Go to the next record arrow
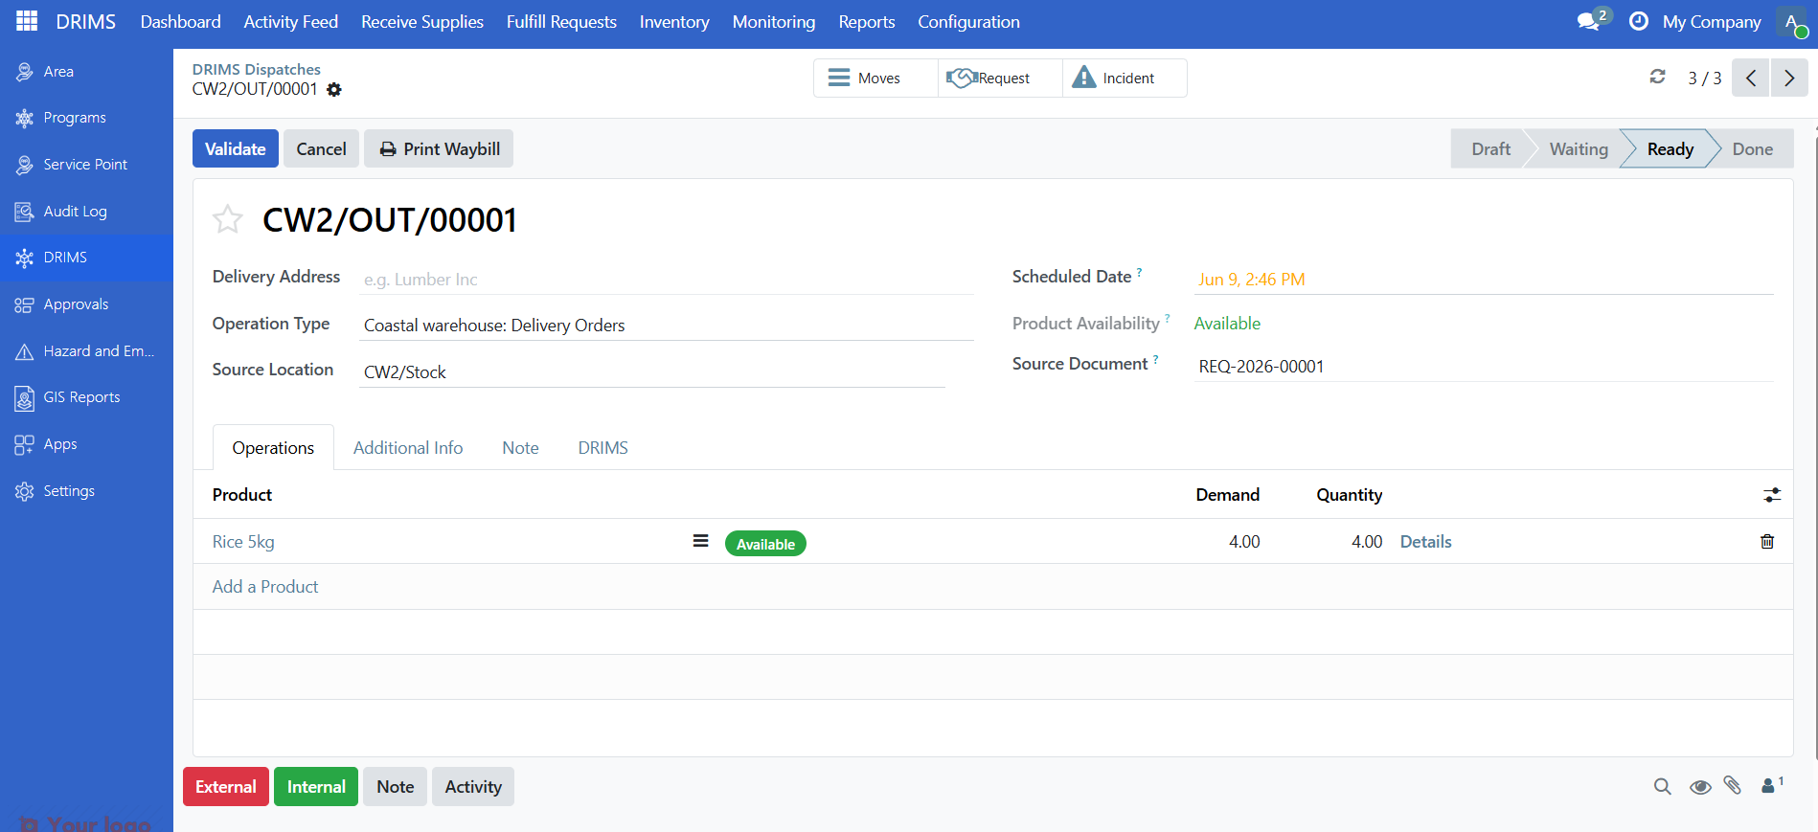 point(1789,78)
